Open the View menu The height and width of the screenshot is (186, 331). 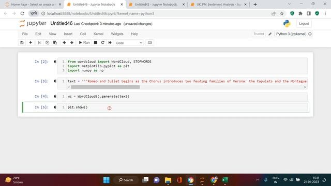pyautogui.click(x=53, y=34)
